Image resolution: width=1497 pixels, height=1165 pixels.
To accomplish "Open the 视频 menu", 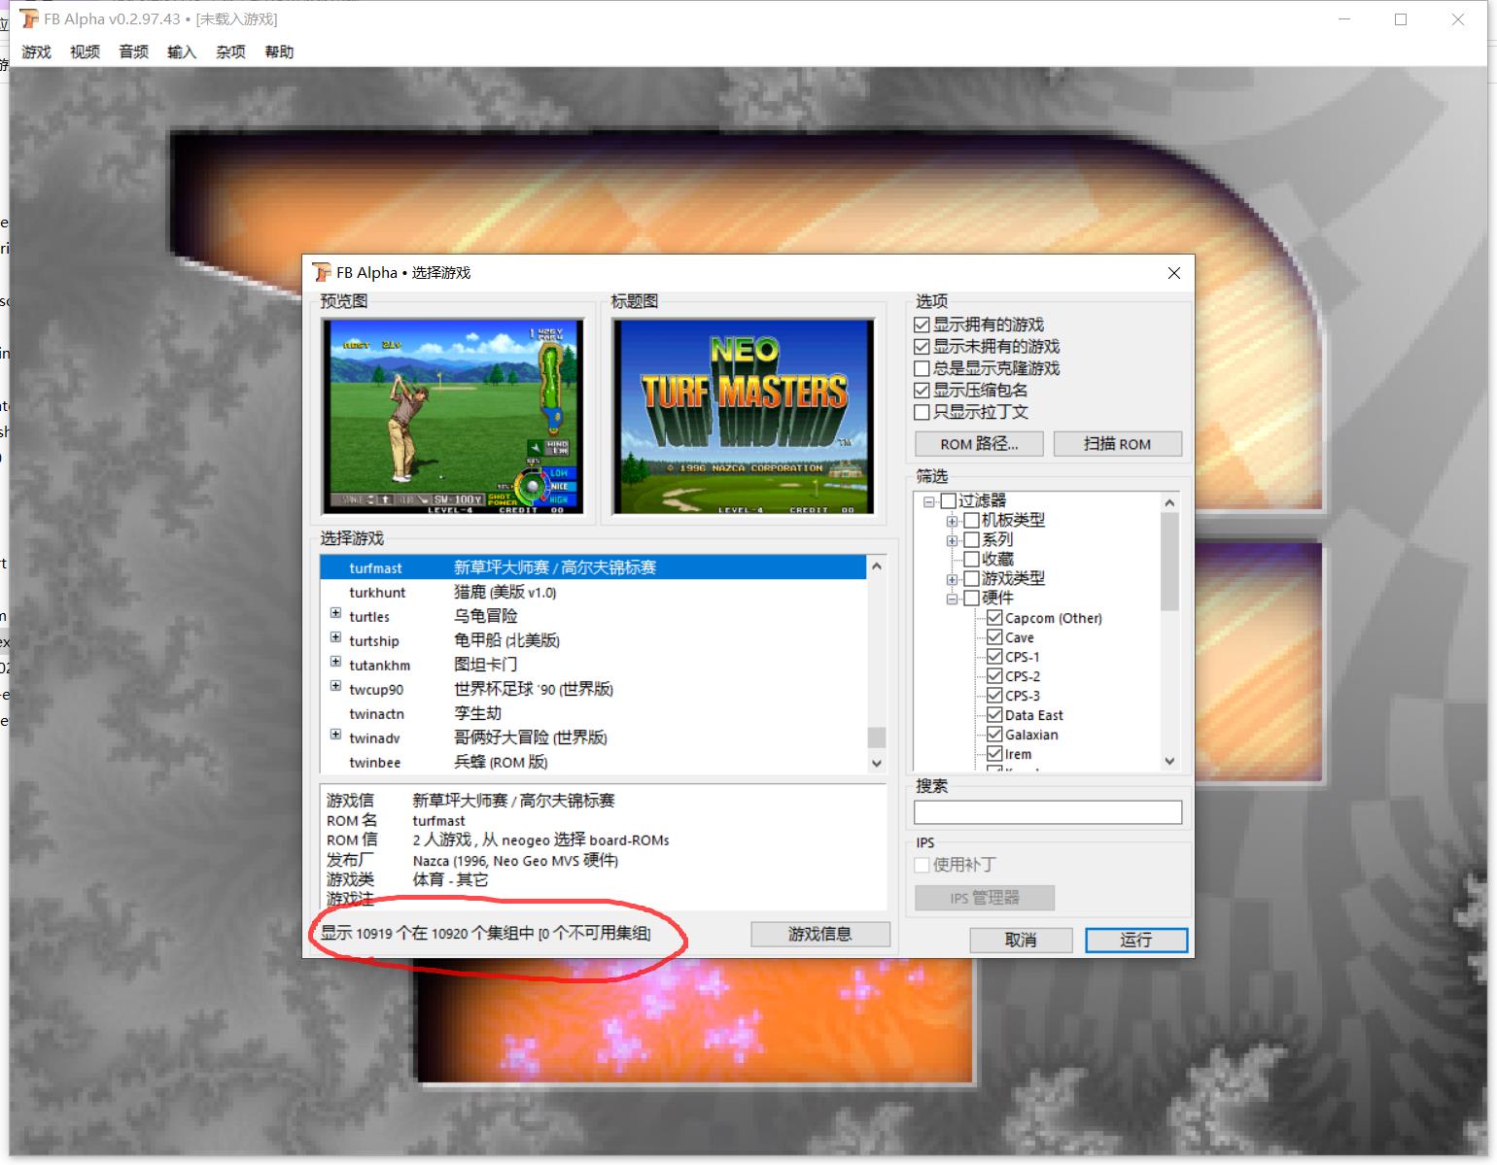I will coord(86,52).
